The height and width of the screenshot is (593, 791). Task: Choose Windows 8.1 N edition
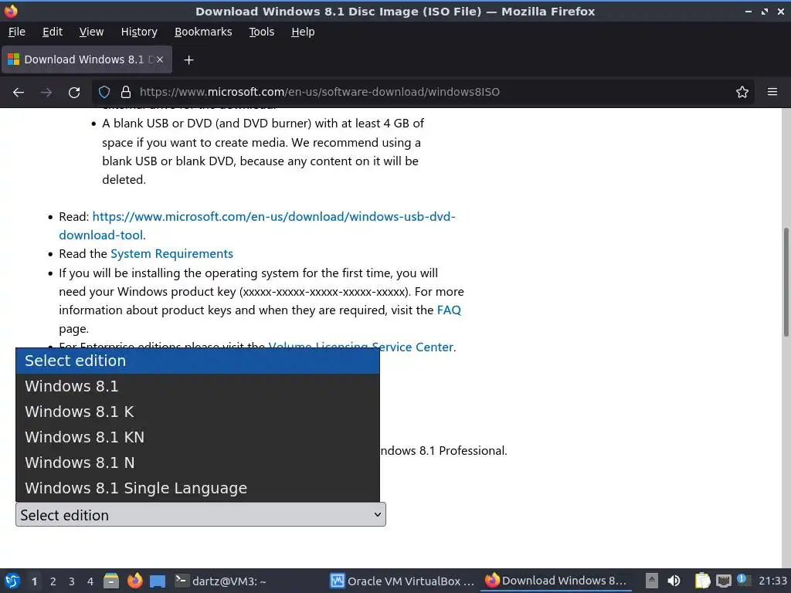[198, 463]
